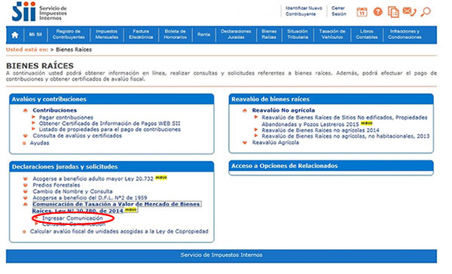
Task: Collapse the Contribuciones section
Action: click(x=54, y=110)
